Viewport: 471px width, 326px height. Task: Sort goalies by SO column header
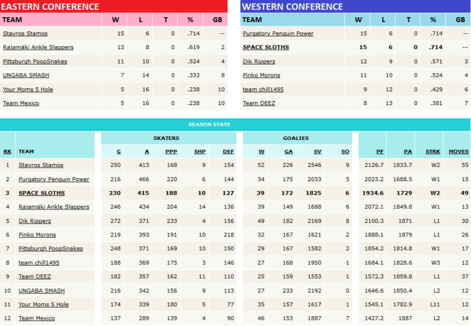click(x=345, y=152)
